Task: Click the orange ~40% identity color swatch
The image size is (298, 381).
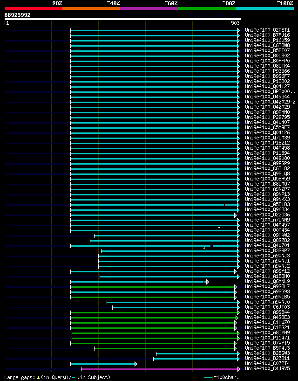Action: (91, 8)
